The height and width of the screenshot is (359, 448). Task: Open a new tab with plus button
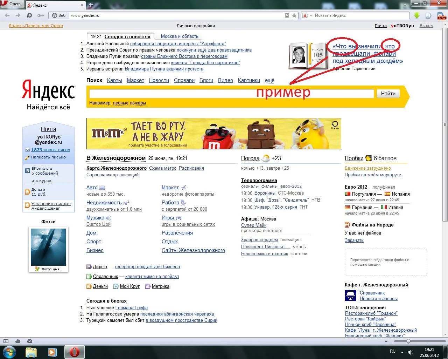(91, 5)
